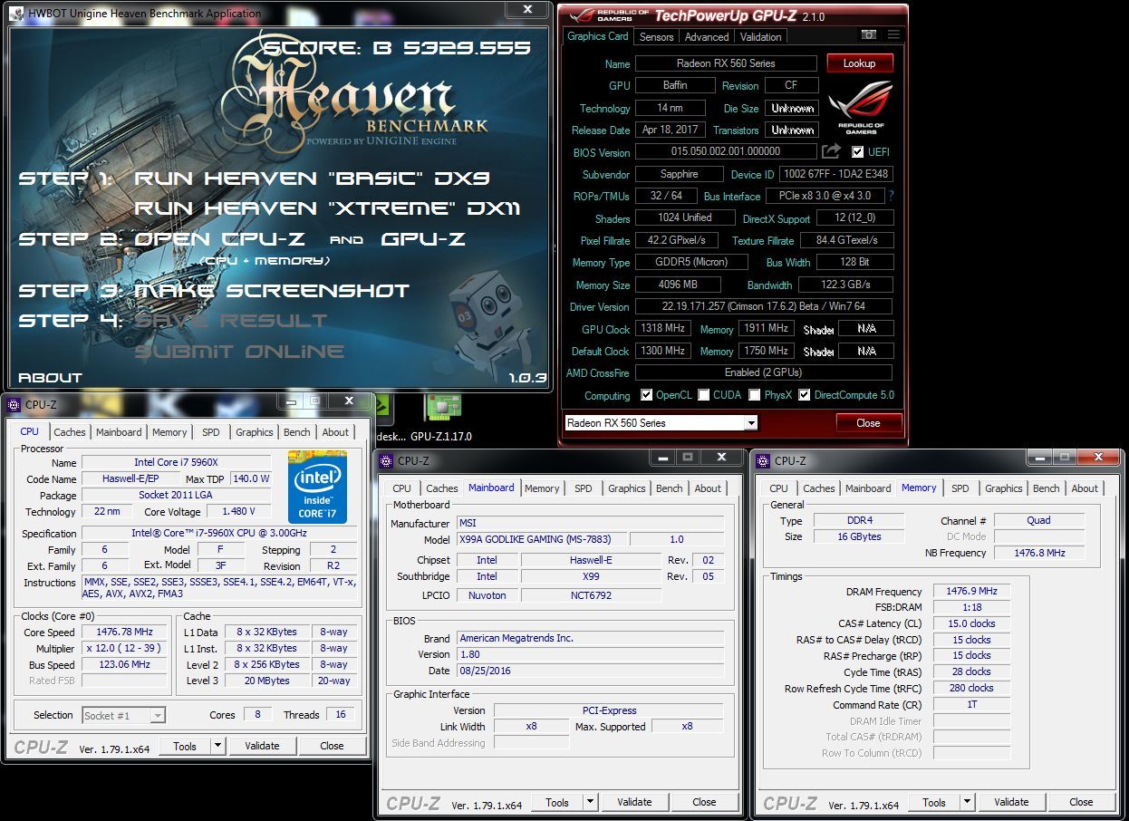
Task: Open the Socket #1 Selection dropdown
Action: [x=123, y=715]
